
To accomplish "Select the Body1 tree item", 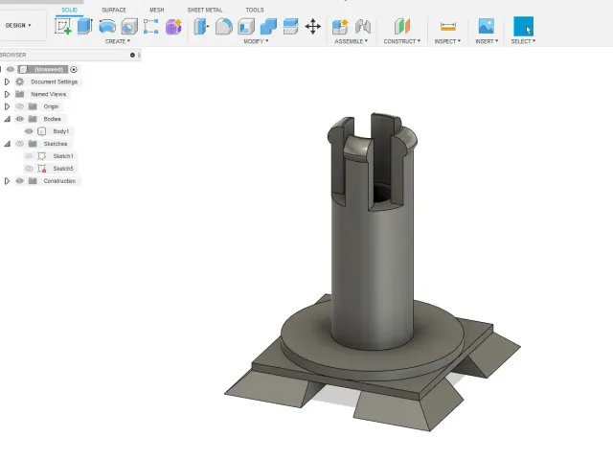I will pos(61,131).
